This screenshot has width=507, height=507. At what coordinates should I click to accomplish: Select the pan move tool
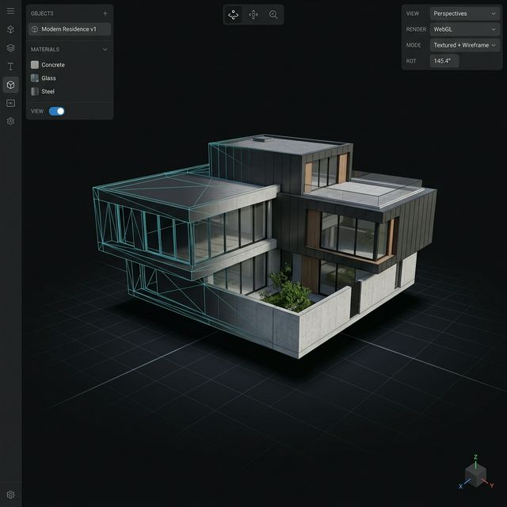[x=253, y=14]
